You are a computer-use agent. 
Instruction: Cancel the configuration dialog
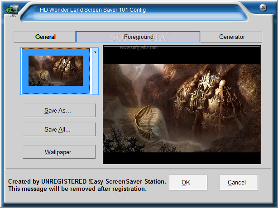coord(239,183)
